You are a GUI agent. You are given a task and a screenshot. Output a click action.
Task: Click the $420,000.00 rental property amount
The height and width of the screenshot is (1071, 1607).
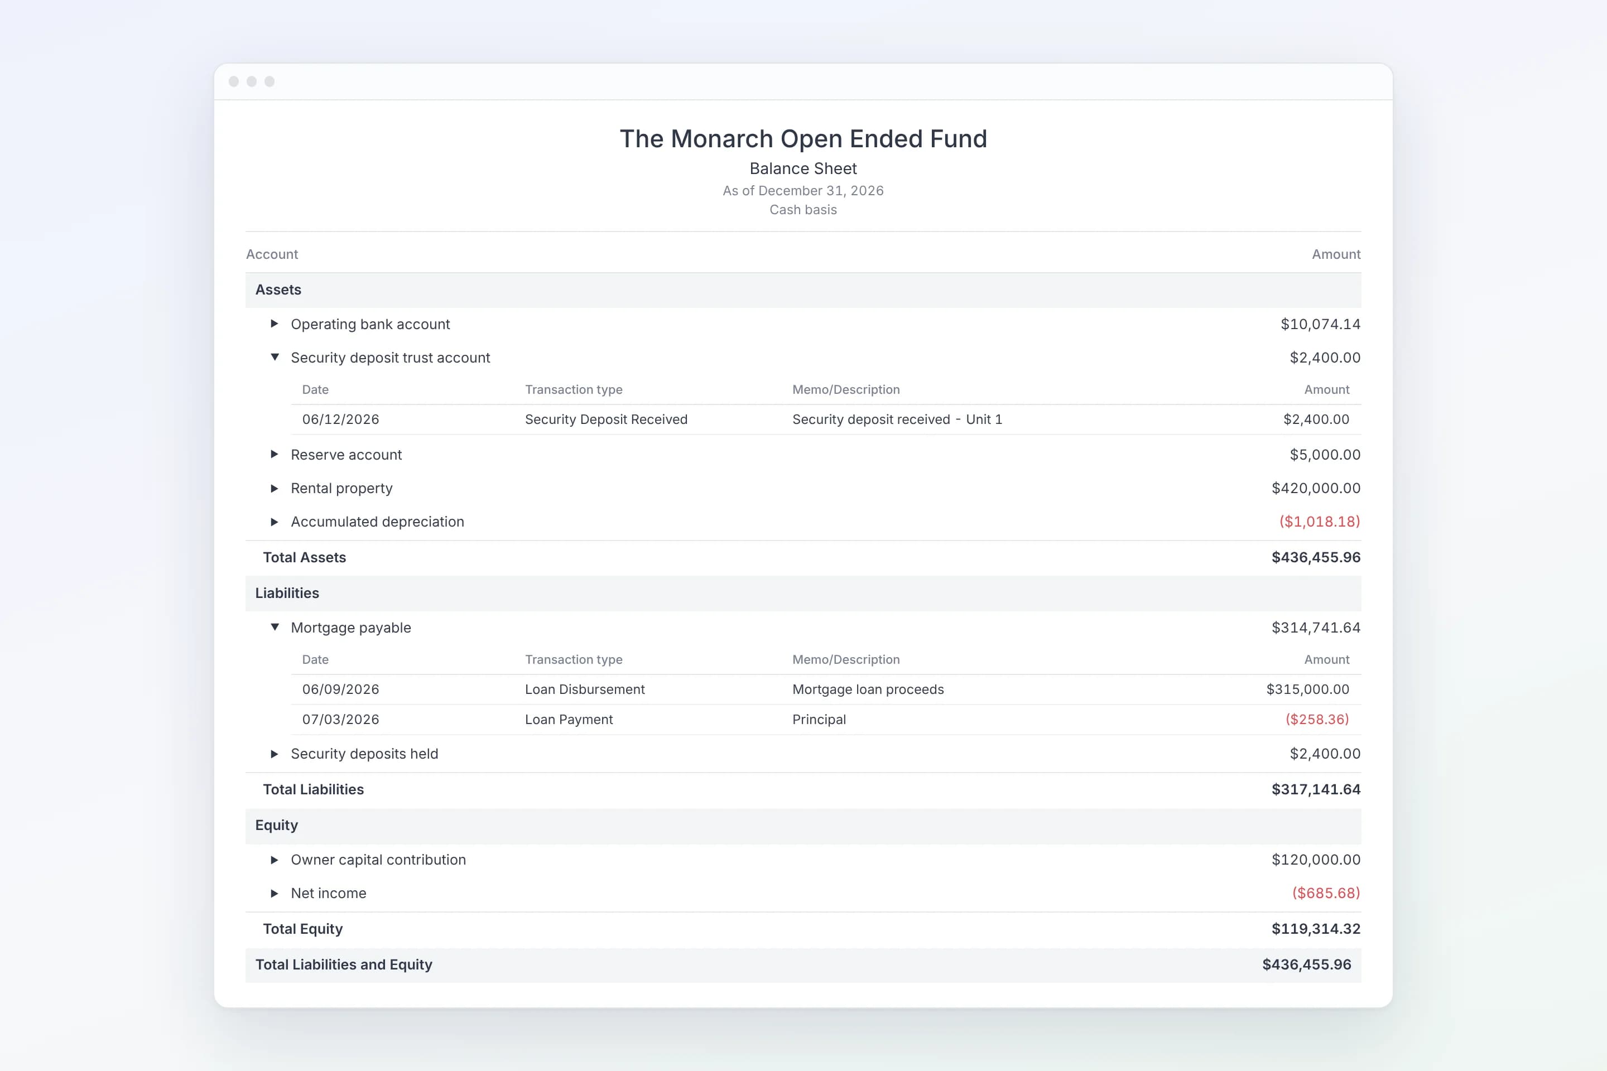pyautogui.click(x=1316, y=488)
